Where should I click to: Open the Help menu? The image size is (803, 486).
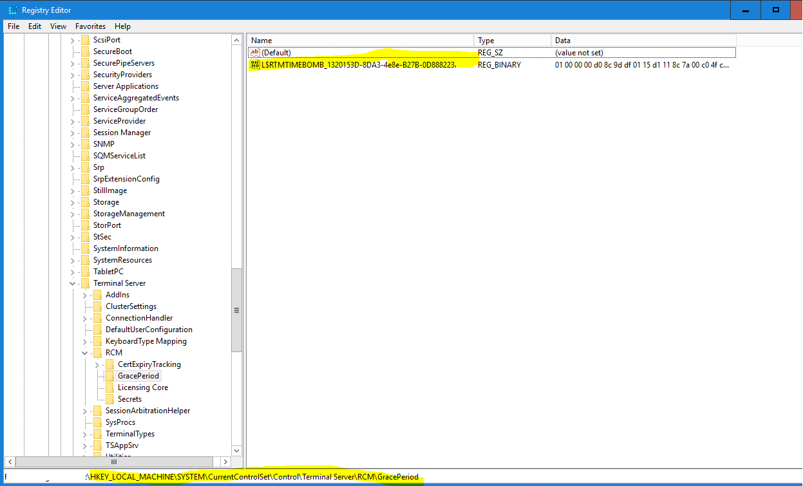click(123, 26)
